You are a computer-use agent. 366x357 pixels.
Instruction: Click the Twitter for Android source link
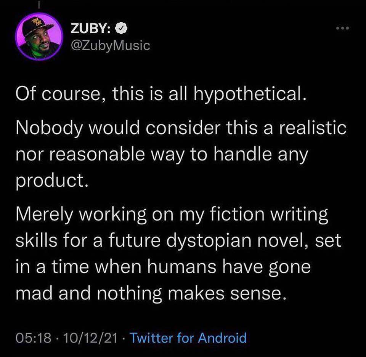(x=188, y=338)
